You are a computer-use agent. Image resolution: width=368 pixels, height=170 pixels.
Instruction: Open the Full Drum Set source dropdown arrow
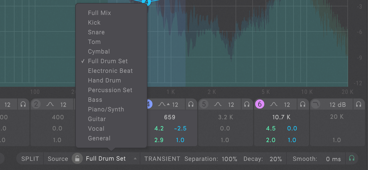point(135,159)
